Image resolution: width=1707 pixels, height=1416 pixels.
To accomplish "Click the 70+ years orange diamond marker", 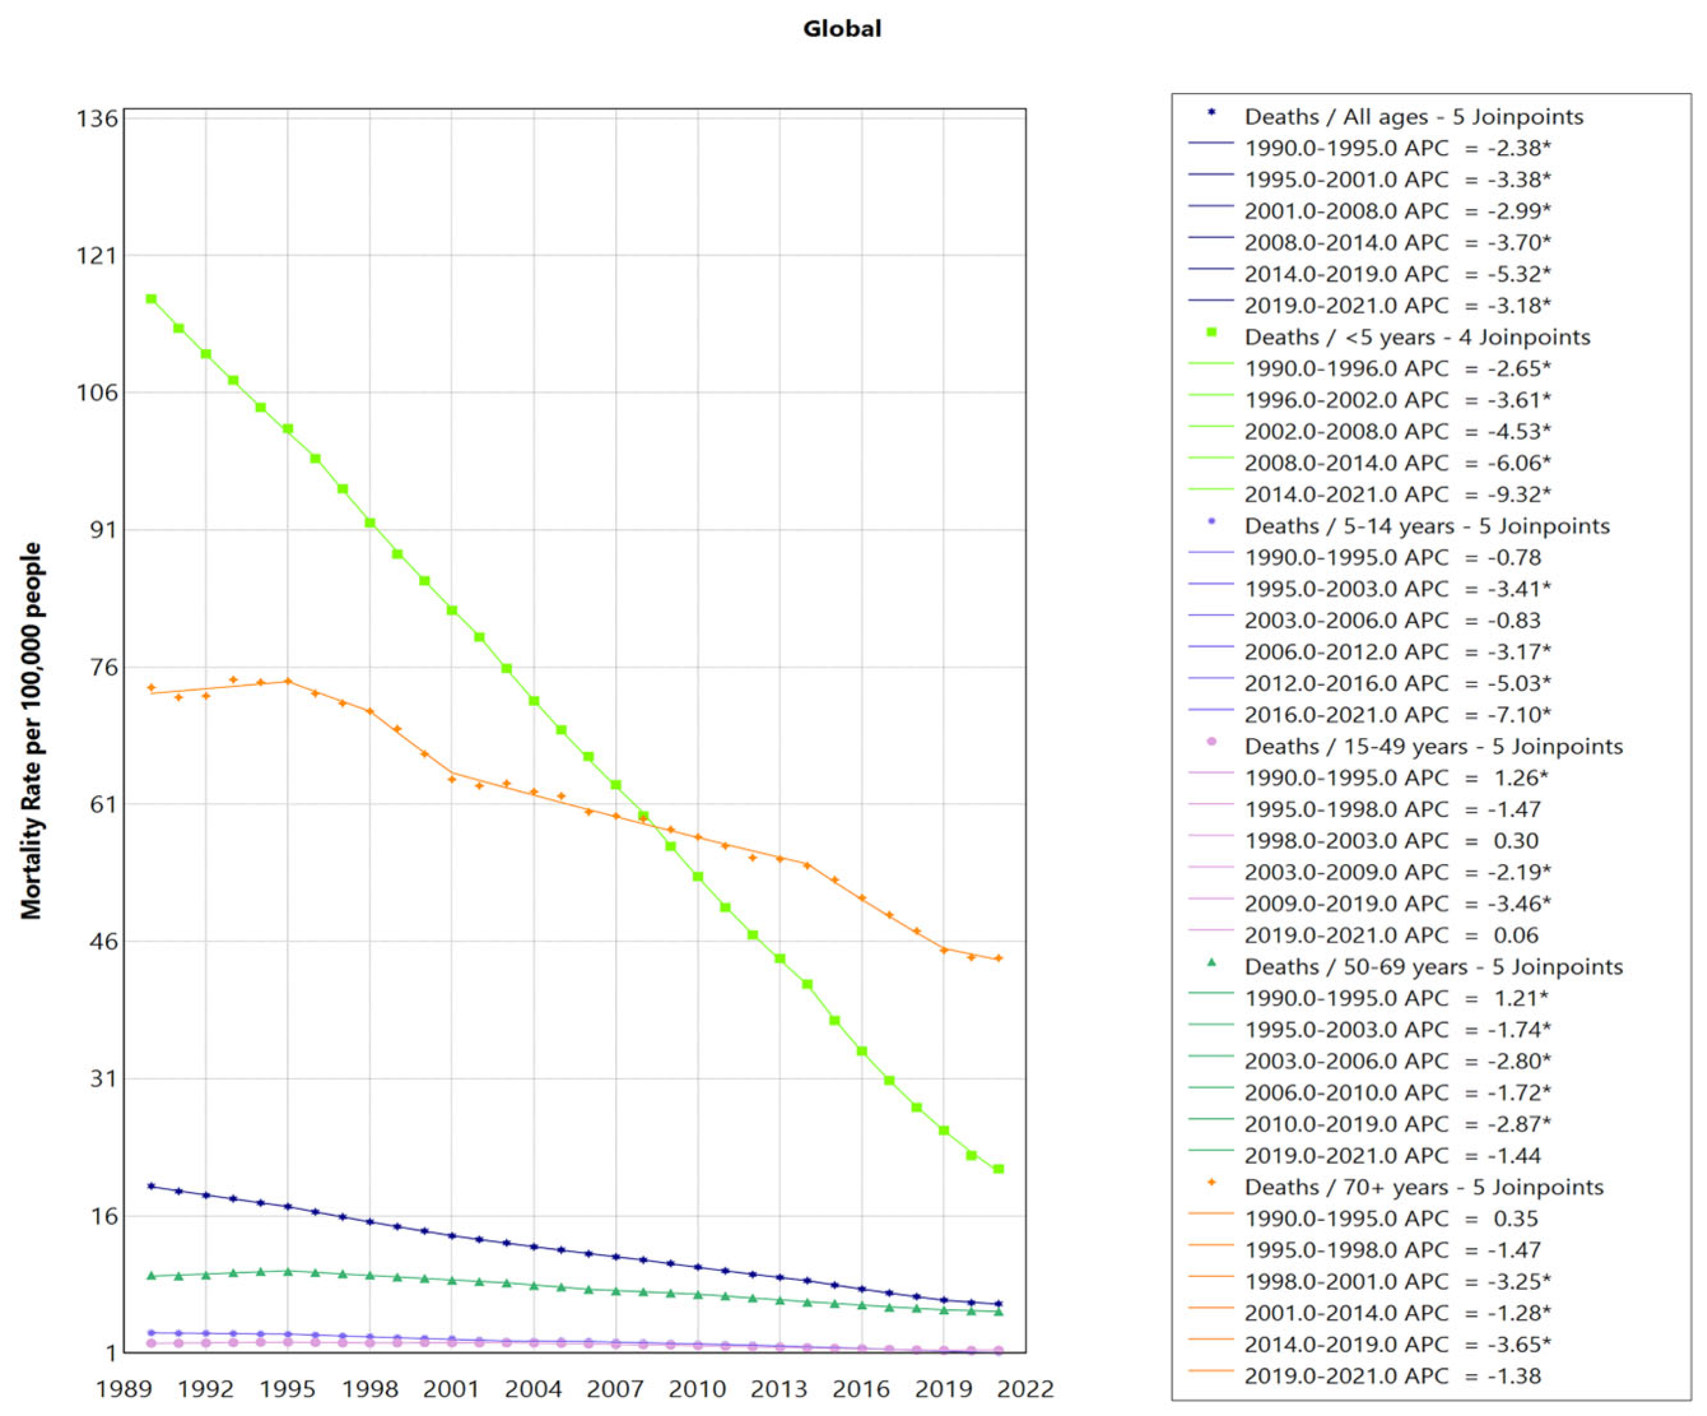I will pyautogui.click(x=1211, y=1183).
